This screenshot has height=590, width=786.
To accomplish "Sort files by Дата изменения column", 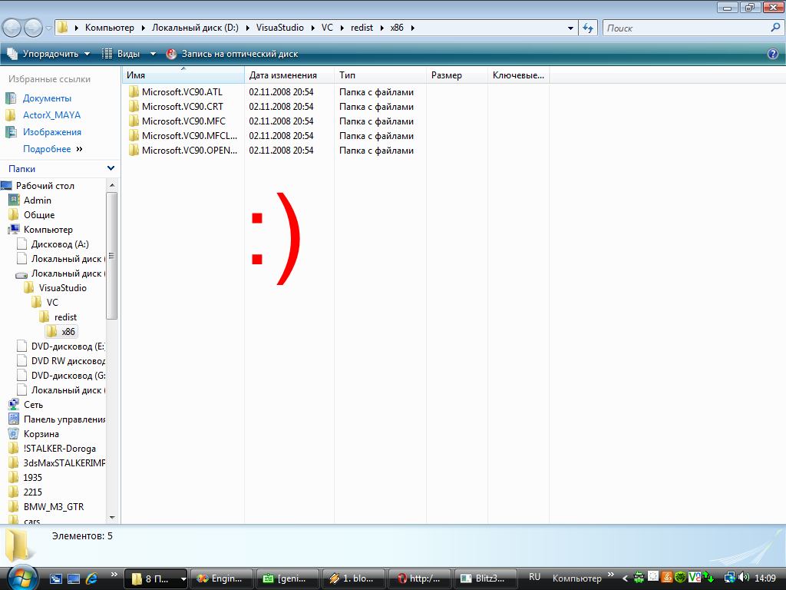I will point(283,75).
